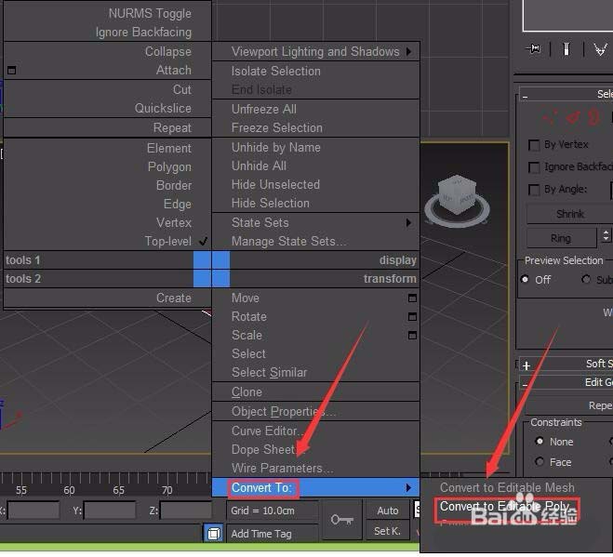This screenshot has width=613, height=557.
Task: Click the Y coordinate input field
Action: (110, 511)
